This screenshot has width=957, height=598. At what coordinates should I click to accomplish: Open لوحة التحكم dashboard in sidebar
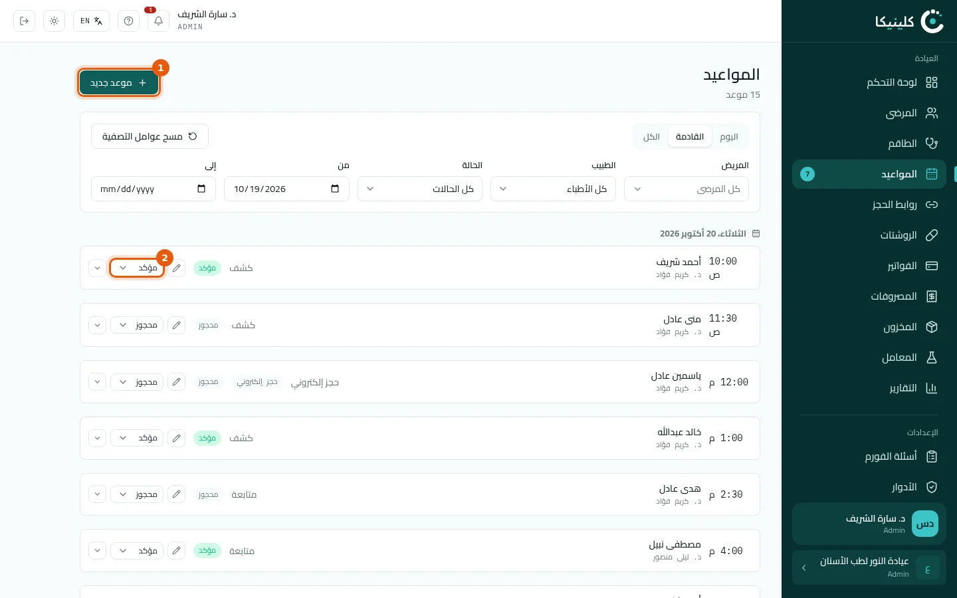pyautogui.click(x=869, y=82)
